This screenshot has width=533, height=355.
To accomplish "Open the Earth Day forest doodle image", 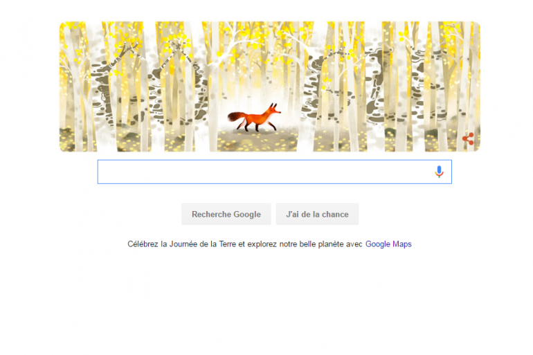I will tap(269, 87).
